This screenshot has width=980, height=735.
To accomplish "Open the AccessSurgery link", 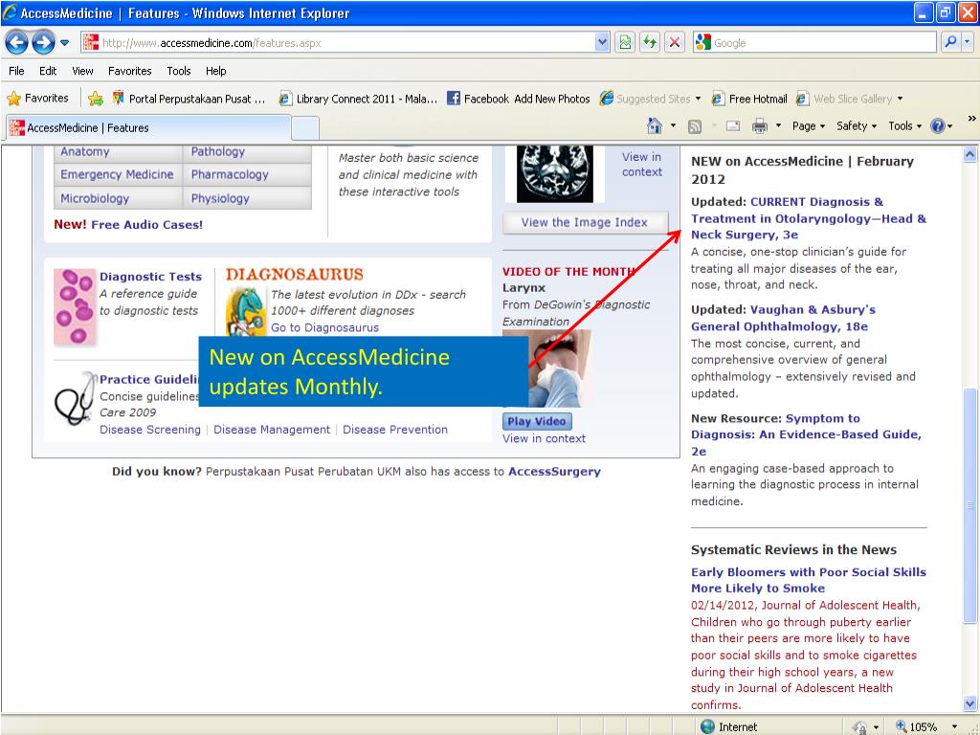I will click(554, 471).
